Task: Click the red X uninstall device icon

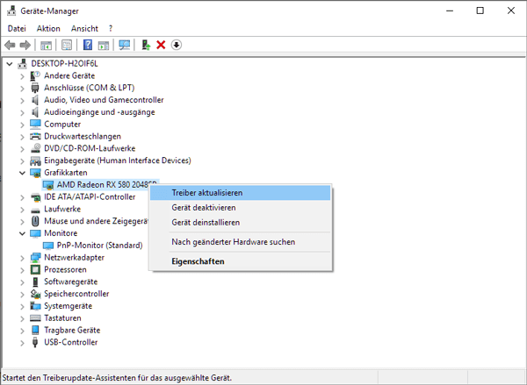Action: click(161, 45)
